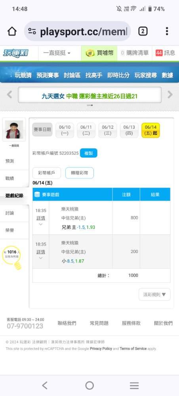
Task: Tap the user profile photo thumbnail
Action: (14, 129)
